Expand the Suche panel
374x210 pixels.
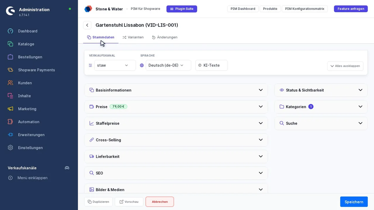321,123
